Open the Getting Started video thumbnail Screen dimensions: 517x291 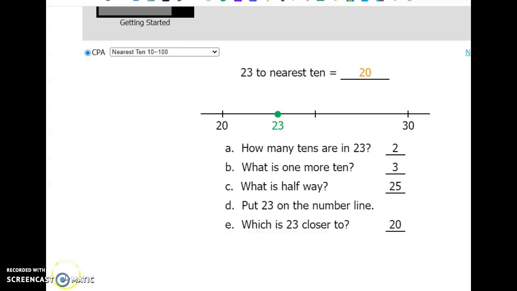point(145,12)
